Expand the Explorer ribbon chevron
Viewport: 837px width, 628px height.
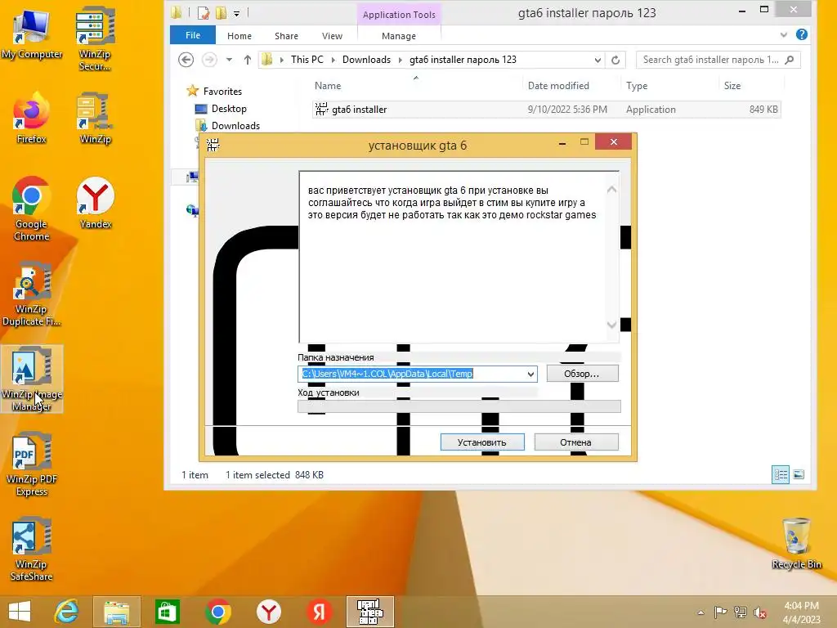[783, 35]
